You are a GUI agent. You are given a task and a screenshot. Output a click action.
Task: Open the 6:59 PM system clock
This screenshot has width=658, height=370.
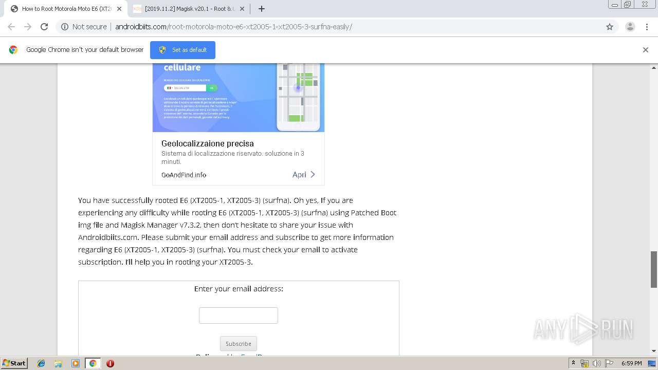click(x=632, y=363)
